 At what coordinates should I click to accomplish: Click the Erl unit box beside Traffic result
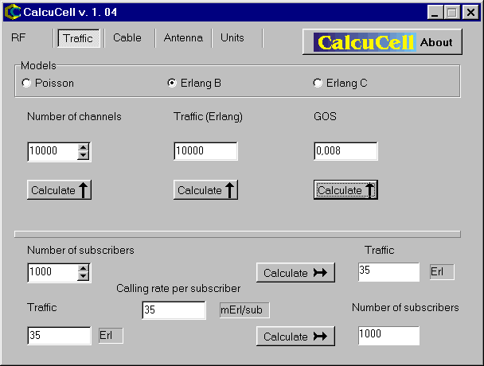pyautogui.click(x=442, y=272)
